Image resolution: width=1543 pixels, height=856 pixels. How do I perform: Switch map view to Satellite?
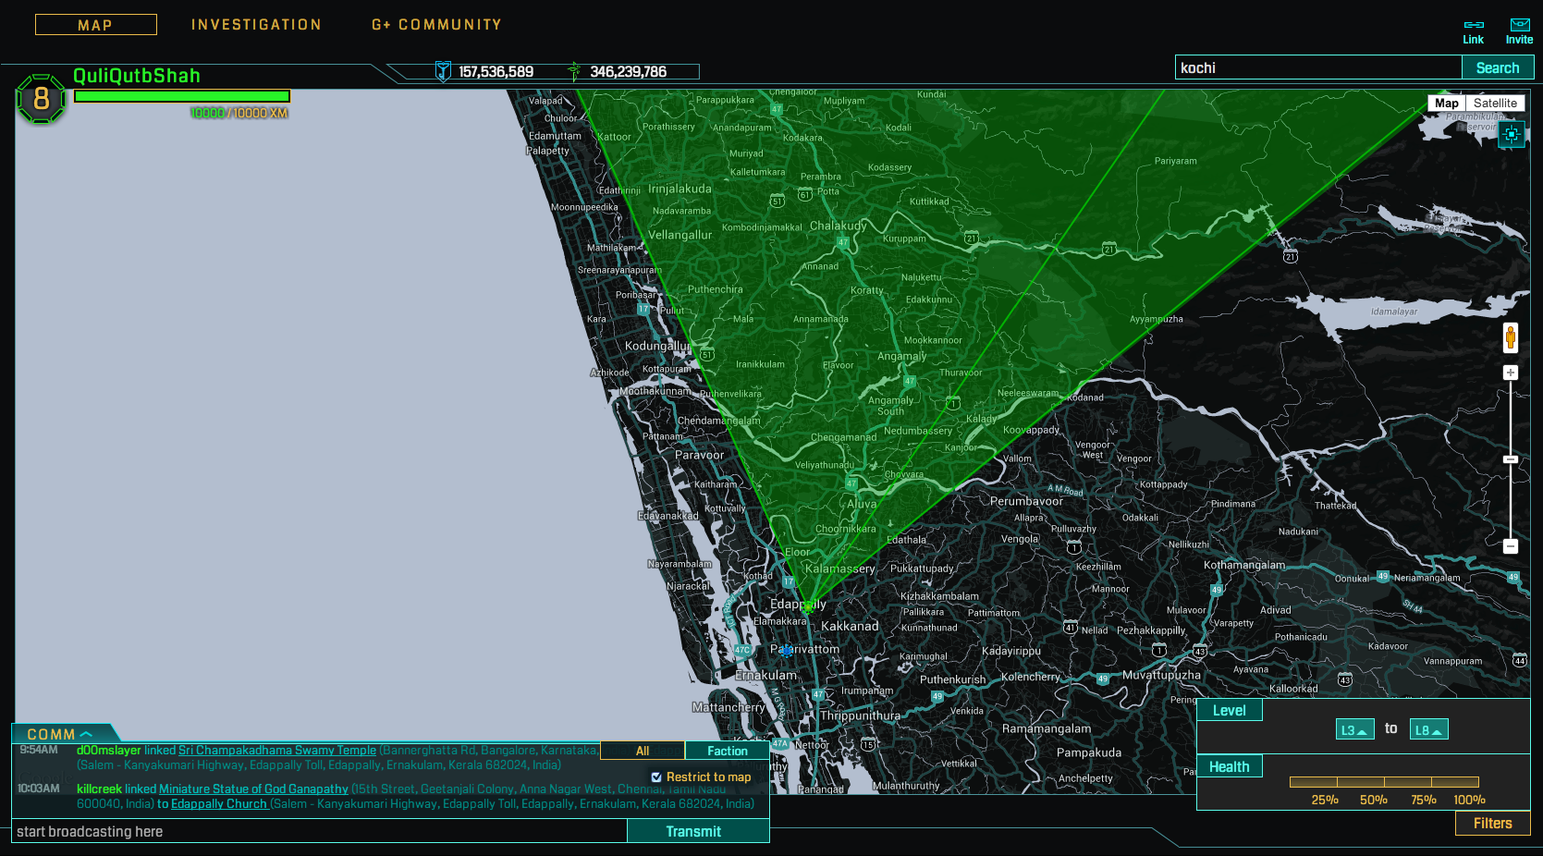[x=1495, y=104]
